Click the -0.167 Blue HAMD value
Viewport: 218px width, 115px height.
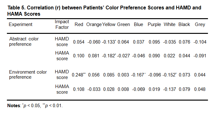pyautogui.click(x=138, y=75)
